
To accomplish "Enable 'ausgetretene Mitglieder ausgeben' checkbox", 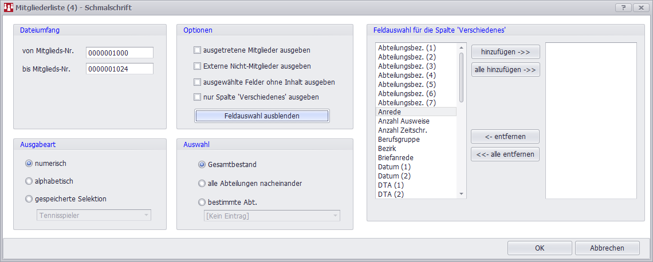I will (198, 50).
